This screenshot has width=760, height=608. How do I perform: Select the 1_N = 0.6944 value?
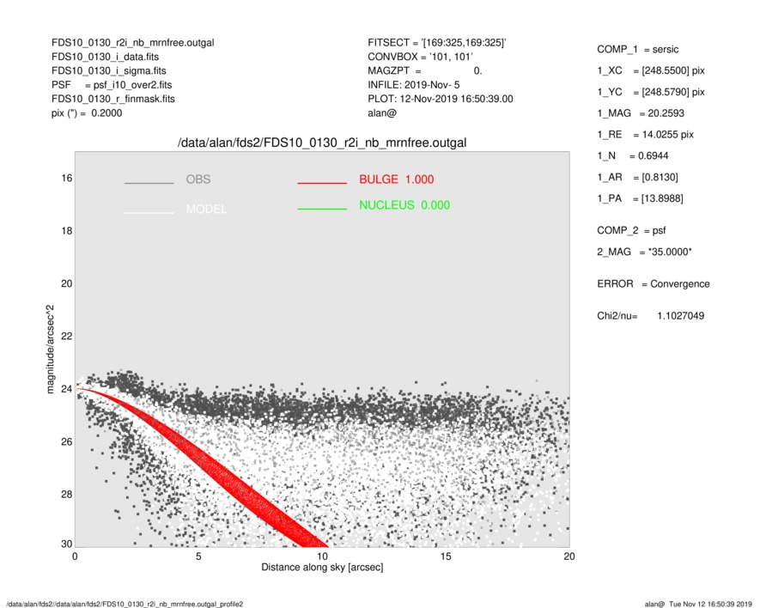coord(633,156)
